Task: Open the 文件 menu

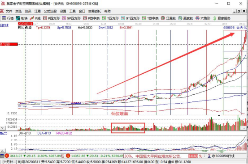Action: click(x=9, y=11)
